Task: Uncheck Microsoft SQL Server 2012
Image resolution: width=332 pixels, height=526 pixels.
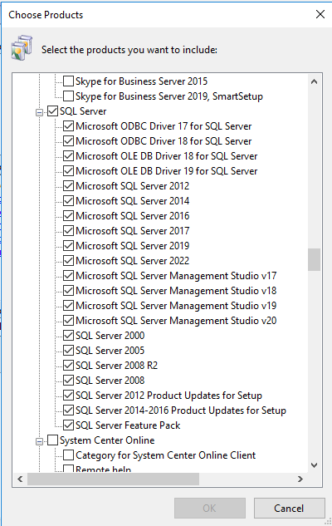Action: click(68, 186)
